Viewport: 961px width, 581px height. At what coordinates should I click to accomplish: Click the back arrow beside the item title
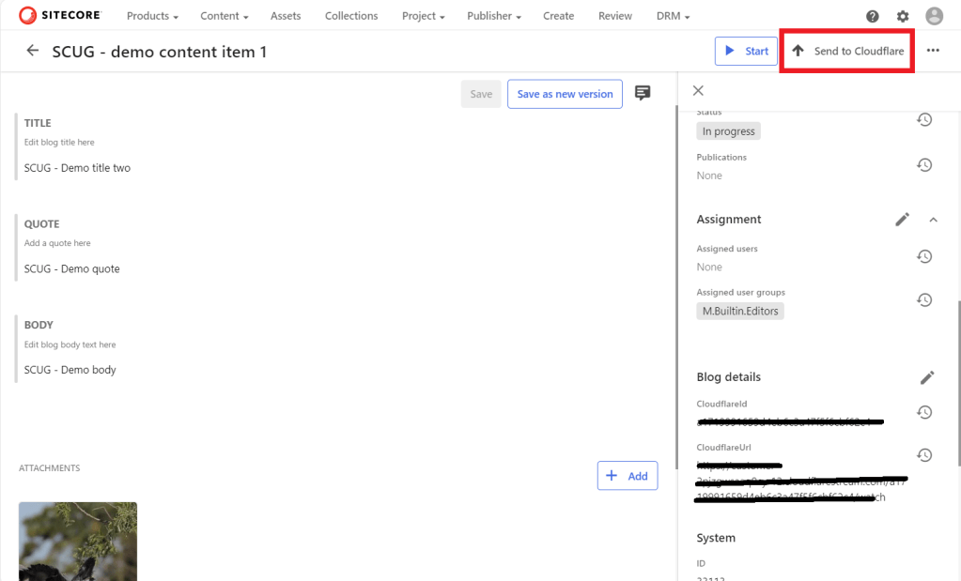click(33, 52)
